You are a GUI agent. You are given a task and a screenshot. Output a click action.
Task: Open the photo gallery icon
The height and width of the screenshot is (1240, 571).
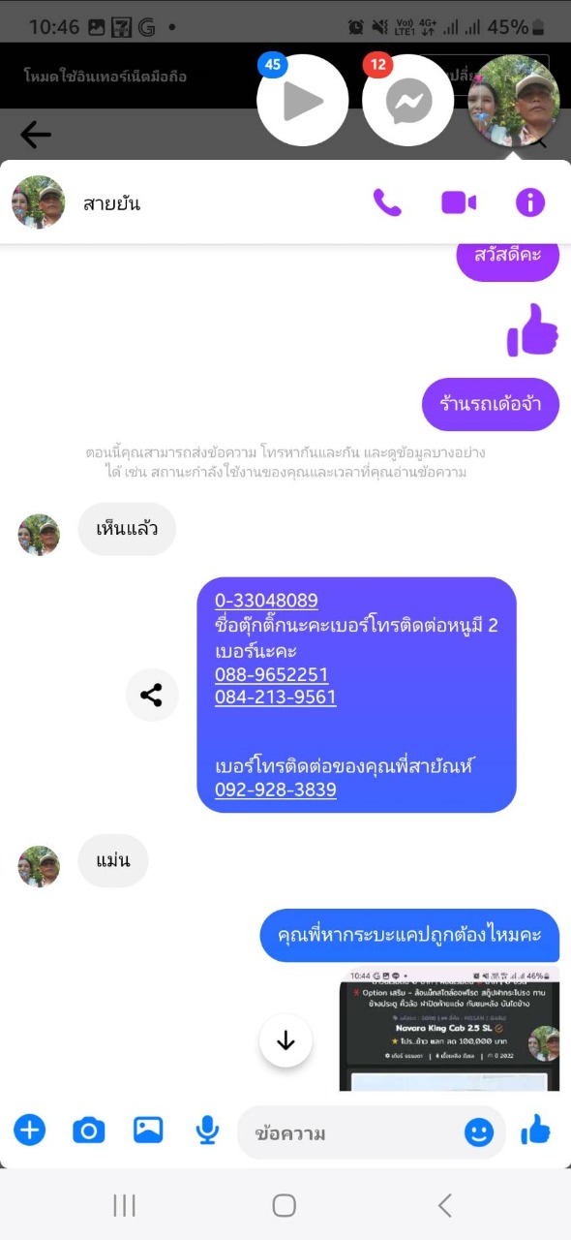click(x=148, y=1130)
